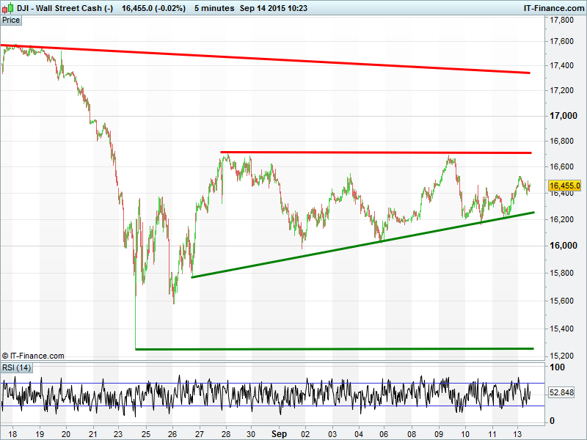Click the 17,000 price axis label
The image size is (587, 440).
(564, 116)
